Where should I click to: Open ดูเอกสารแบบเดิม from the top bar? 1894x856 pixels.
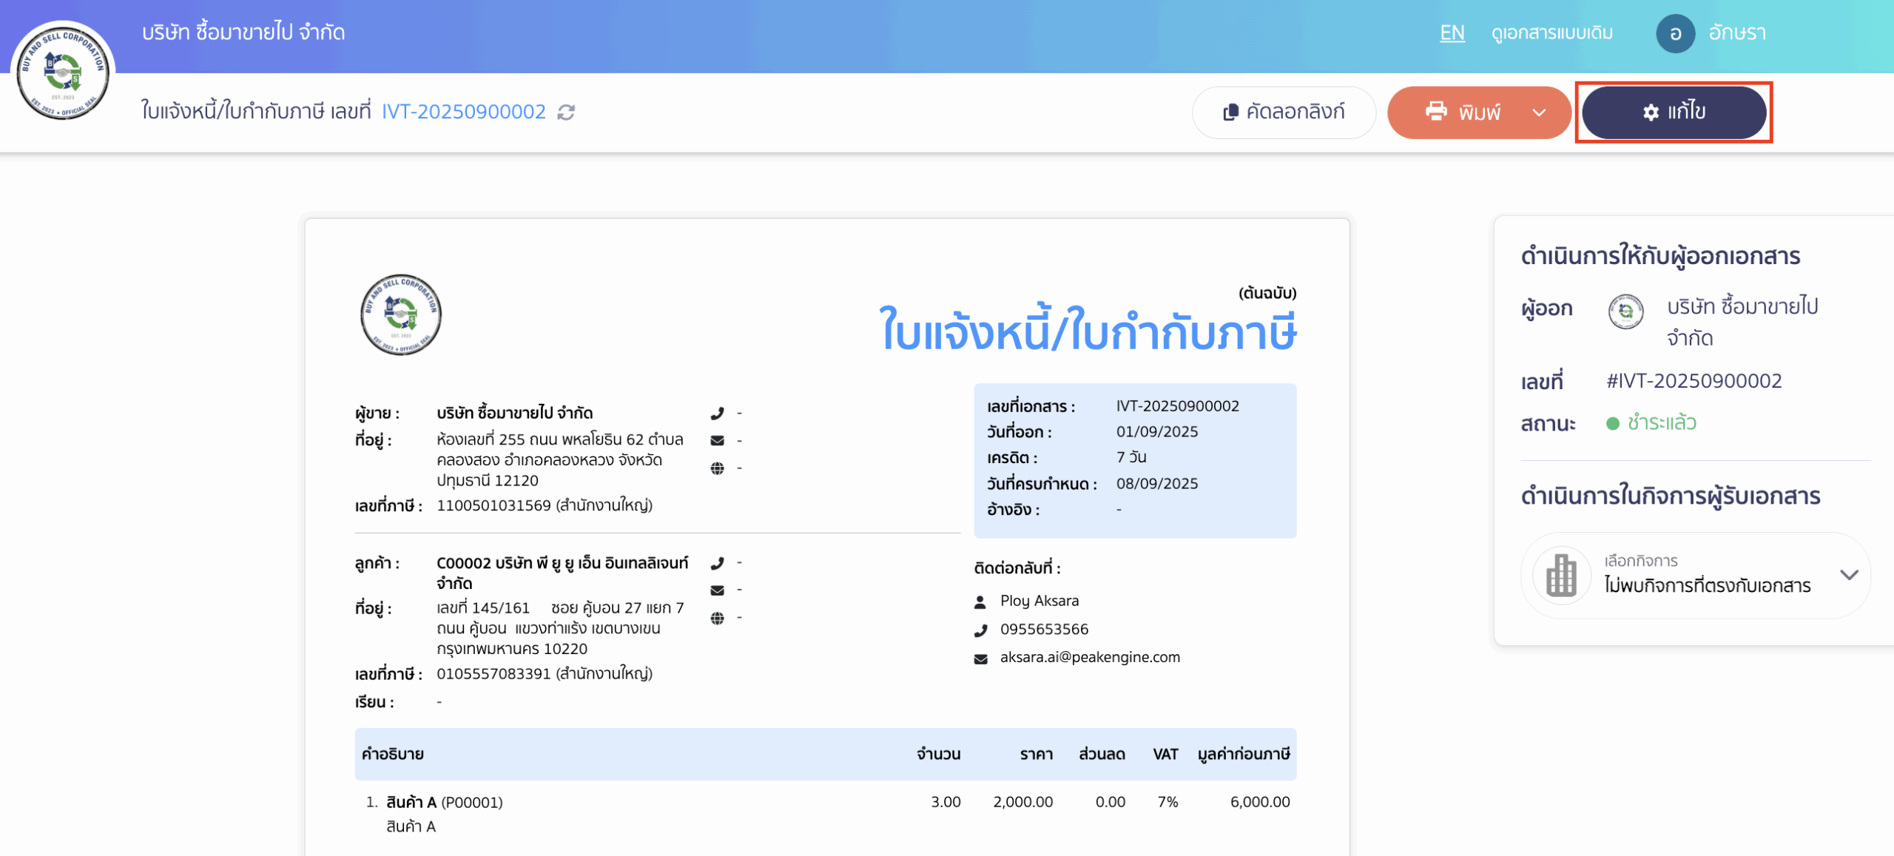[1551, 33]
